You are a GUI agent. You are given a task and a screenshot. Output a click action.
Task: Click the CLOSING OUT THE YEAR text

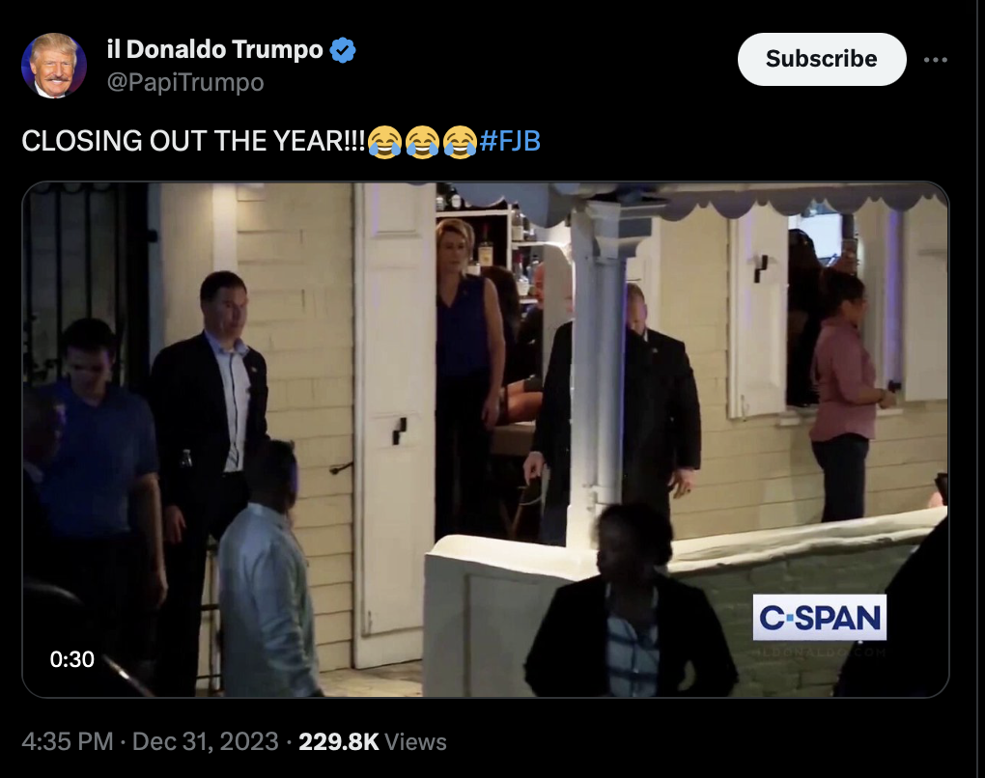193,141
